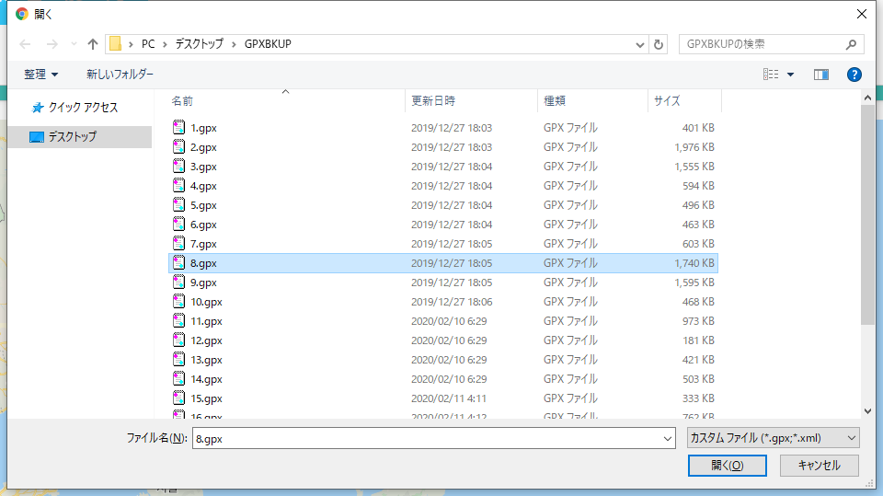Click the 新しいフォルダー toolbar button
This screenshot has width=883, height=496.
click(120, 75)
